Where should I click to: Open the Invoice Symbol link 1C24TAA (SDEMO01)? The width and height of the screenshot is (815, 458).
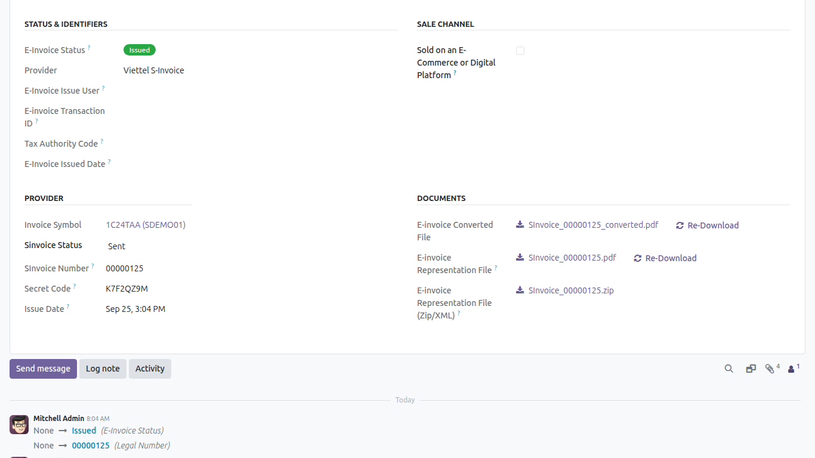pyautogui.click(x=146, y=225)
